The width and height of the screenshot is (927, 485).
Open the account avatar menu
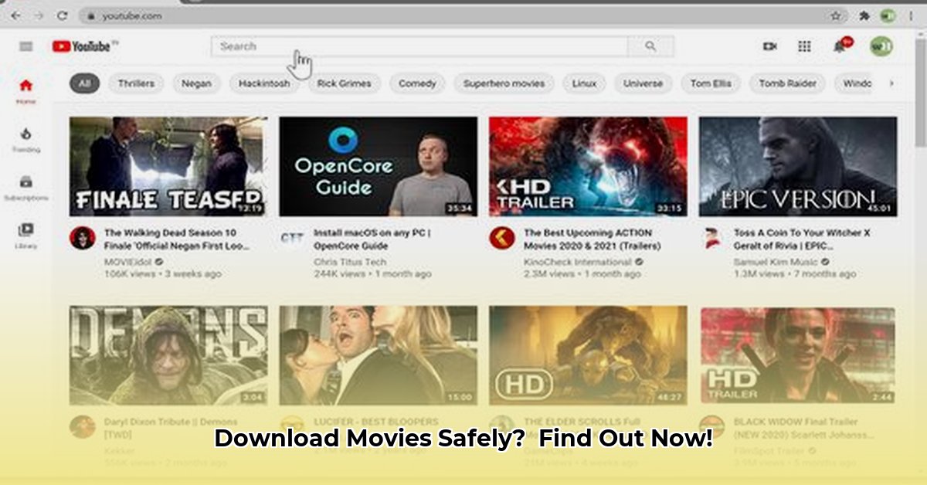881,46
